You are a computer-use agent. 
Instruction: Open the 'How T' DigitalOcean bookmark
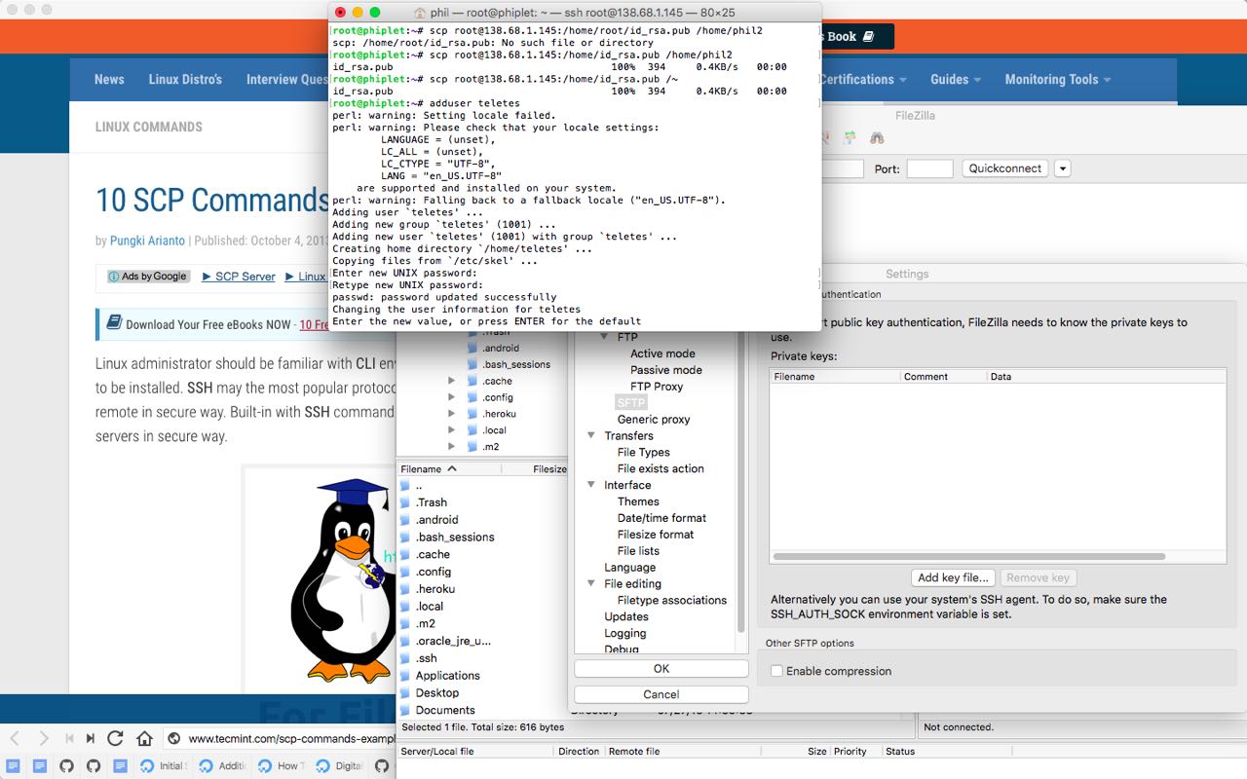pos(282,766)
